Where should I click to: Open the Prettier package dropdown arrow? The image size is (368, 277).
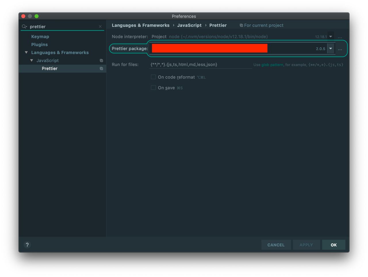pos(331,49)
